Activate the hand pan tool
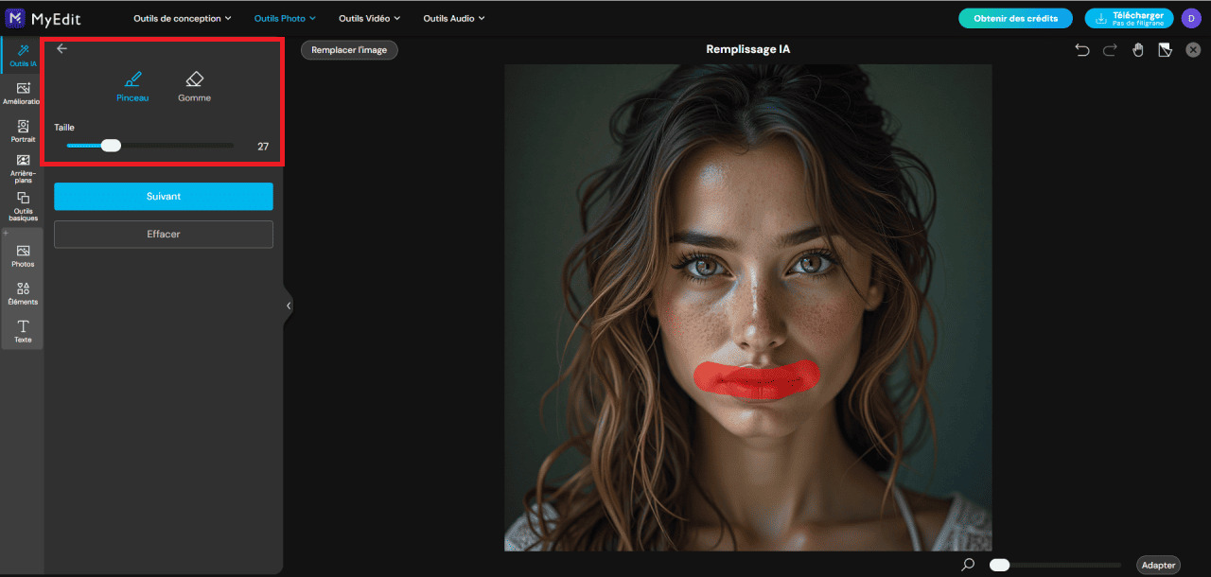 pyautogui.click(x=1137, y=49)
